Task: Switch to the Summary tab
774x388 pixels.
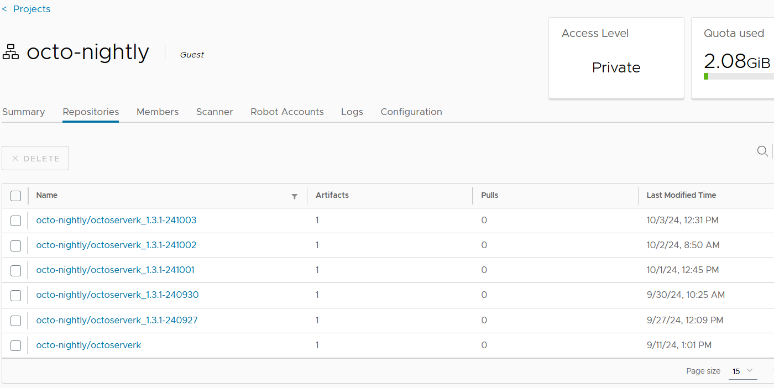Action: (x=23, y=112)
